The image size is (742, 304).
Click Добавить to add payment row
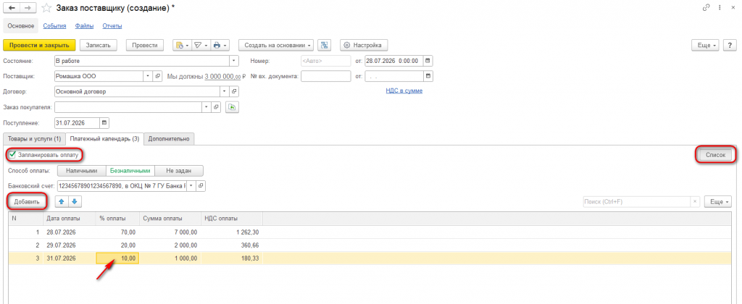click(x=27, y=202)
